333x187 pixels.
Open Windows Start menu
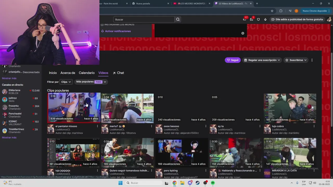pyautogui.click(x=120, y=183)
